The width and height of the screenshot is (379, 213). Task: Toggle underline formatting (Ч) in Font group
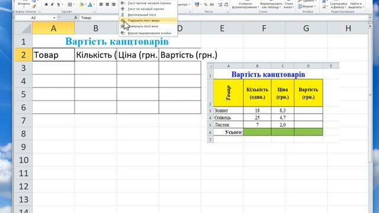[58, 4]
